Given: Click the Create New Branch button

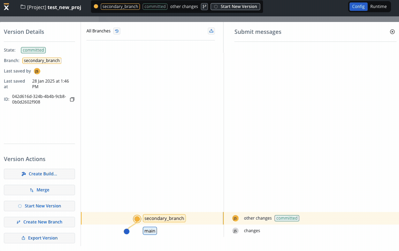Looking at the screenshot, I should (x=39, y=222).
